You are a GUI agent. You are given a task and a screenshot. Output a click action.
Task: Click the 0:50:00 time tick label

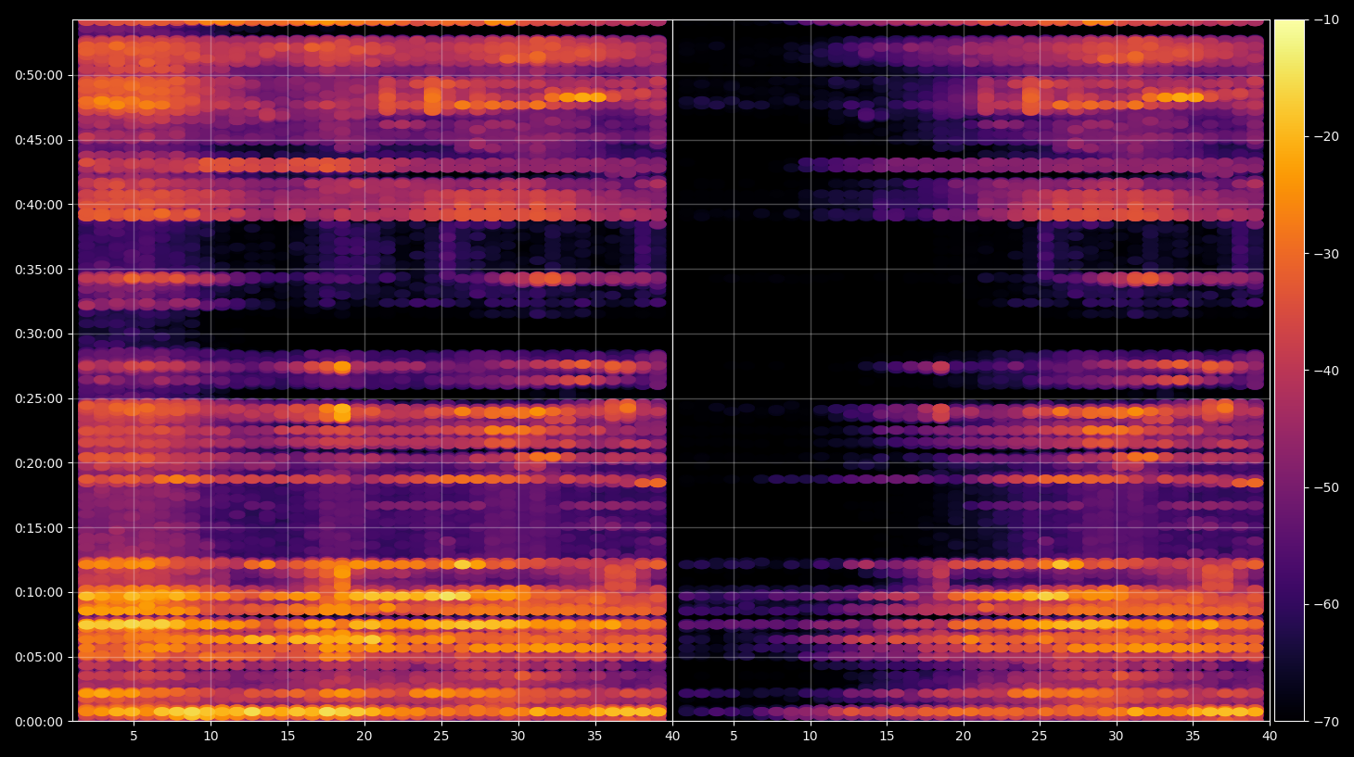[39, 75]
